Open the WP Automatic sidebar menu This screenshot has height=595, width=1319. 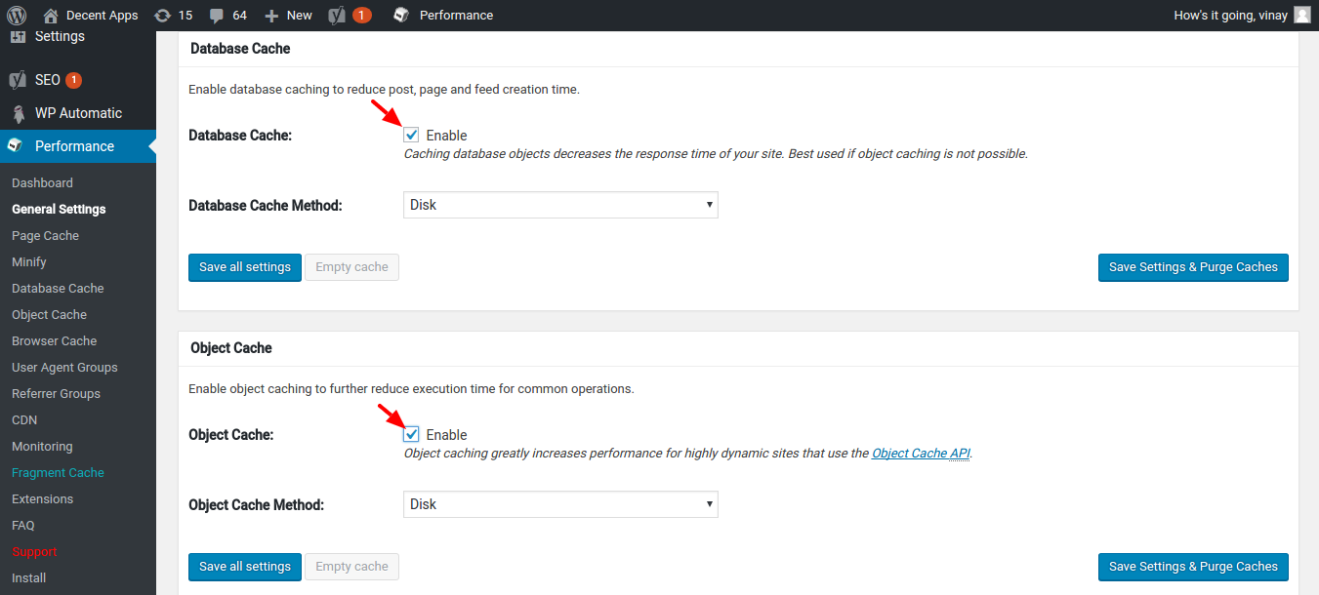(78, 113)
